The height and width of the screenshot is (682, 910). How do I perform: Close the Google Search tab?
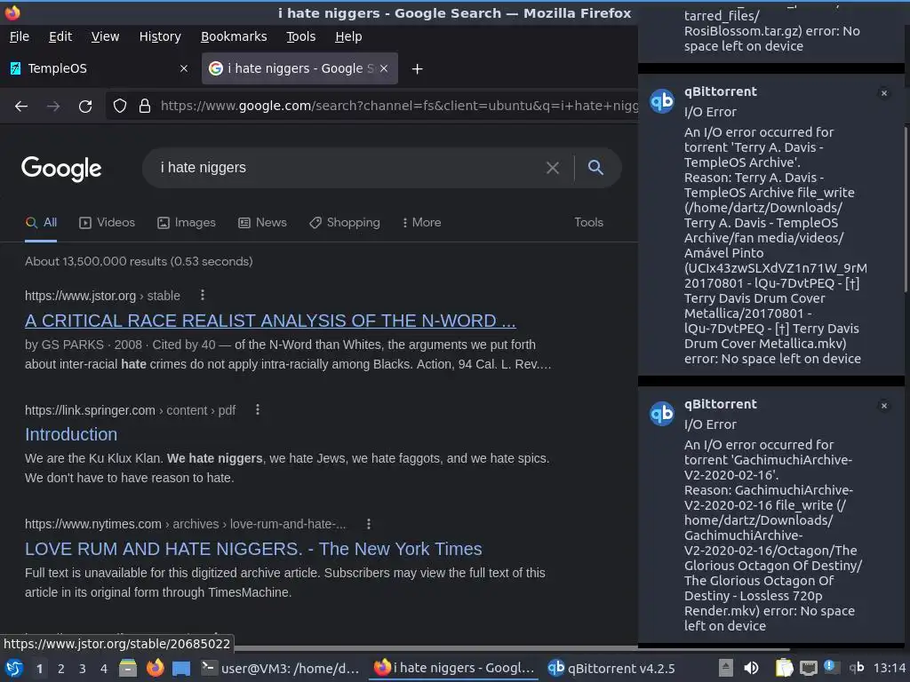point(384,68)
